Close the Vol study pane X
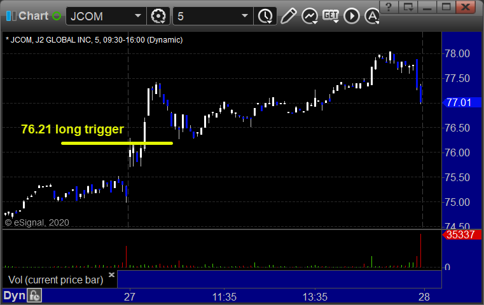 111,274
